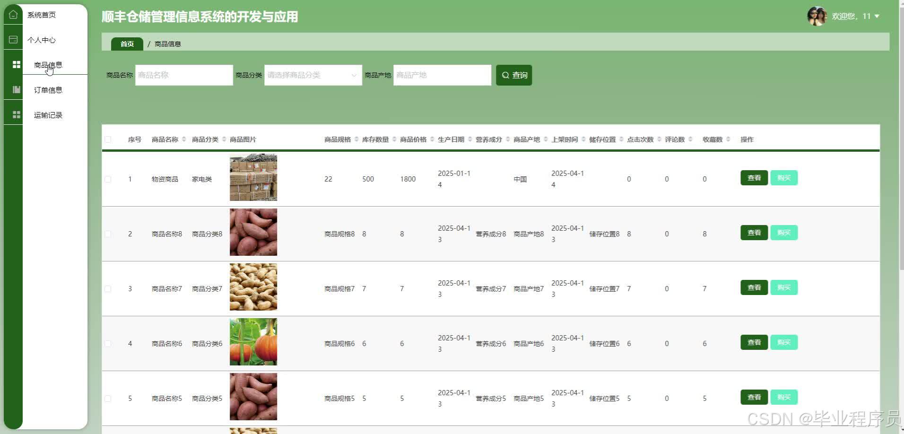904x434 pixels.
Task: Click the 营养成分6 cell
Action: point(491,344)
